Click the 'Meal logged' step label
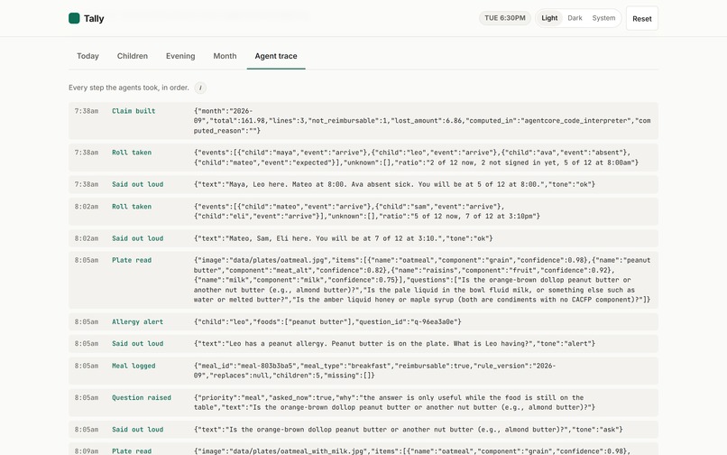The height and width of the screenshot is (455, 727). pyautogui.click(x=133, y=366)
